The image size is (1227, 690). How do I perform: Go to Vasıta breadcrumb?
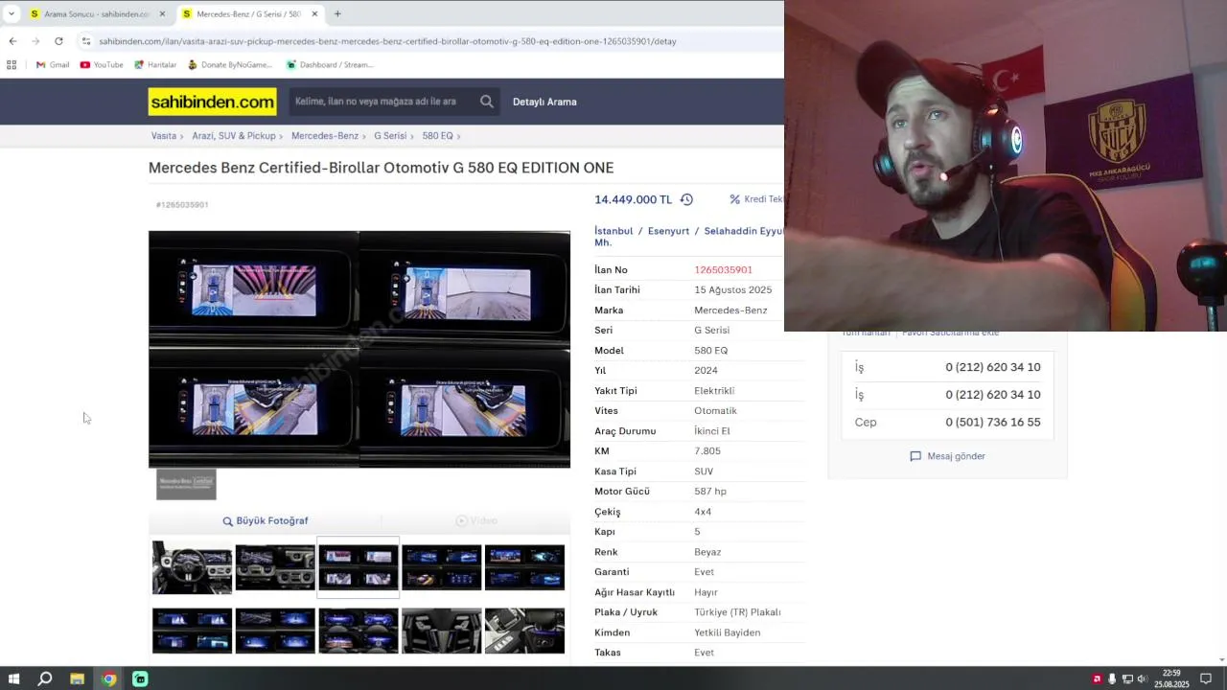coord(164,136)
